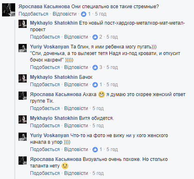Click "Подобається" under the top comment
This screenshot has height=179, width=194.
[x=33, y=14]
